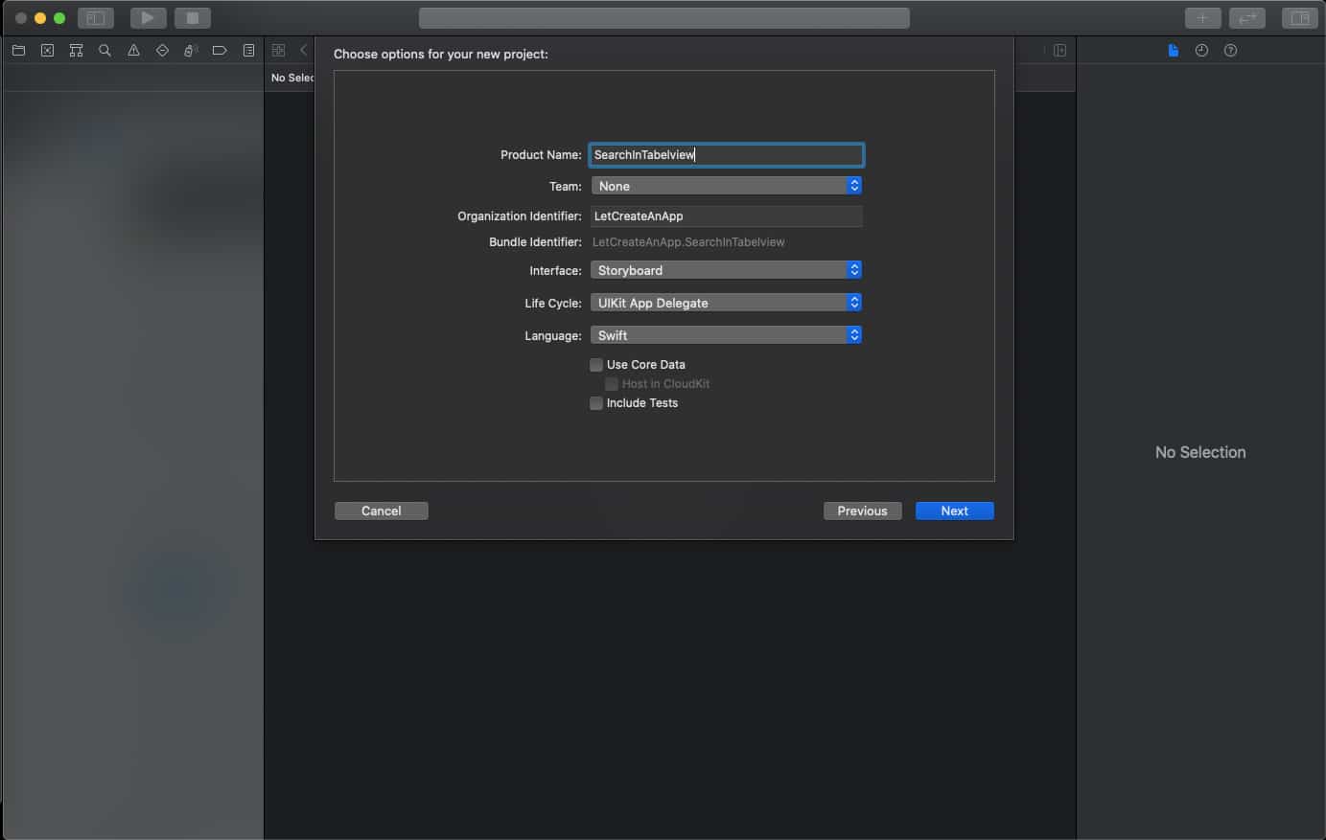Click the Stop button in the toolbar
Image resolution: width=1326 pixels, height=840 pixels.
pos(193,18)
